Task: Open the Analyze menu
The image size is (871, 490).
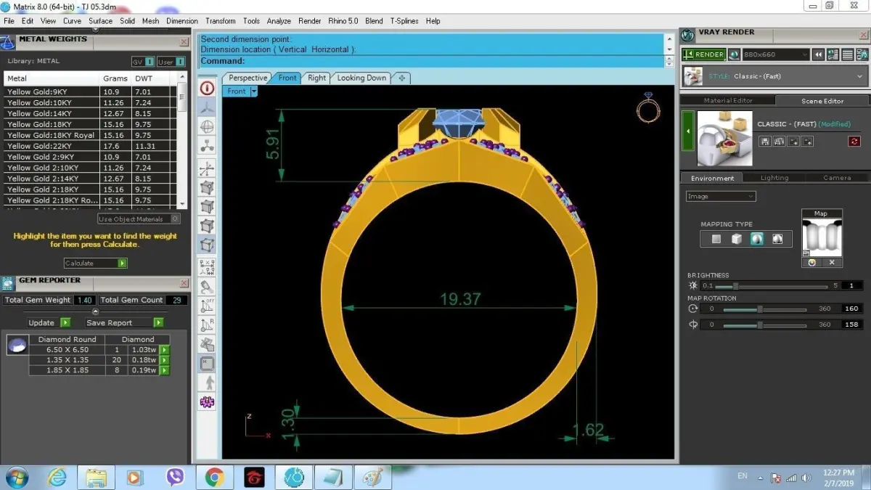Action: (x=279, y=21)
